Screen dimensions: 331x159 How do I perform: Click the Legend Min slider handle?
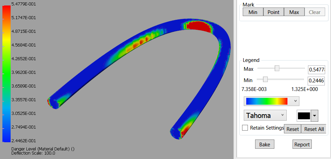click(265, 79)
